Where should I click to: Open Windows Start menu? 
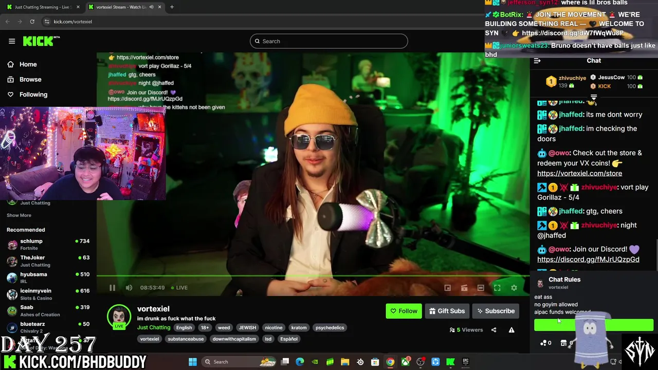coord(193,362)
